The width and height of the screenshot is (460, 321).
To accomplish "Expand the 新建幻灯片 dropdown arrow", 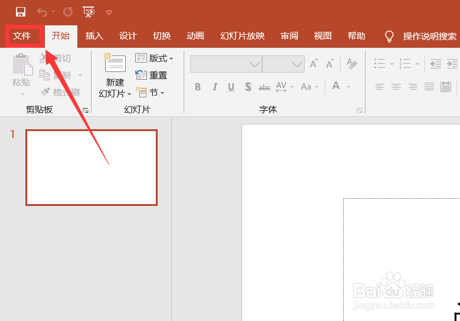I will click(129, 94).
